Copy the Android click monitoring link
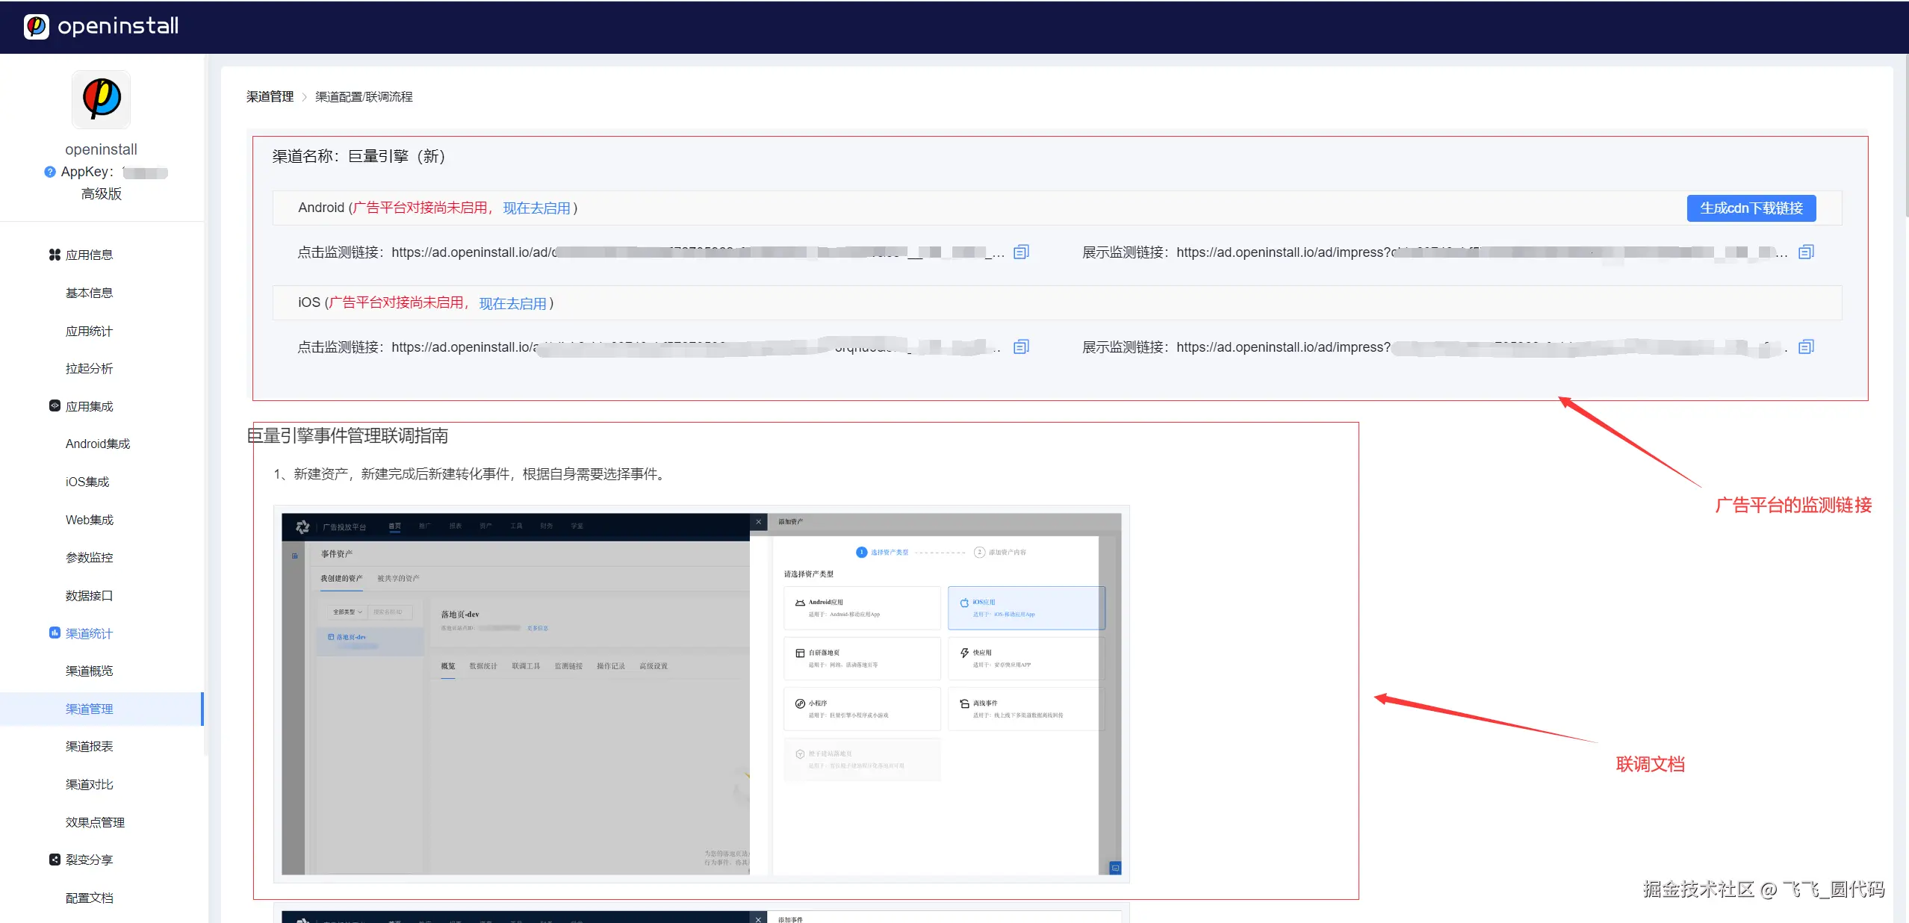 [x=1021, y=252]
